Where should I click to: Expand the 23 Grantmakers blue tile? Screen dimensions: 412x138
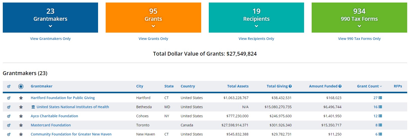click(x=50, y=18)
